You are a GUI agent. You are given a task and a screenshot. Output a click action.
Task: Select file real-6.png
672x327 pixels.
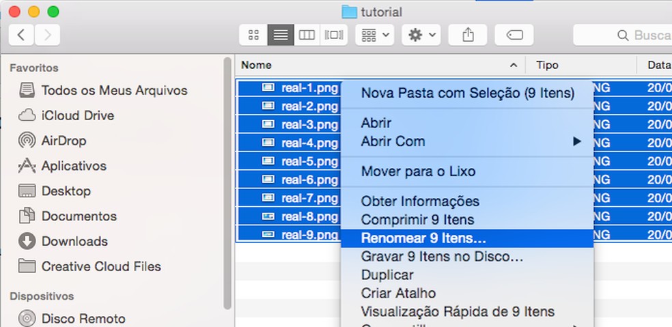pyautogui.click(x=309, y=180)
